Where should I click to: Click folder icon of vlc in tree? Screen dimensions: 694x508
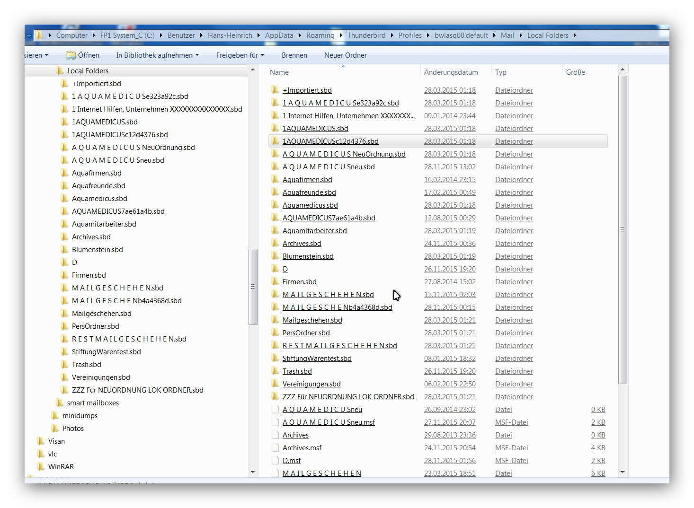[x=41, y=454]
